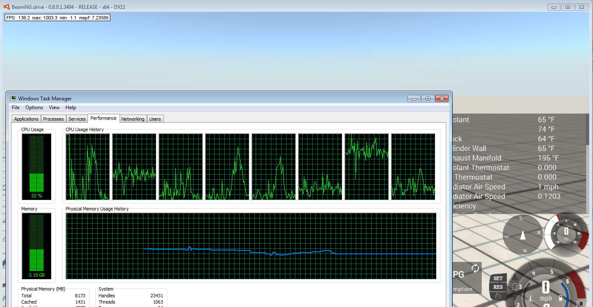Click the first CPU core usage history graph

tap(88, 167)
